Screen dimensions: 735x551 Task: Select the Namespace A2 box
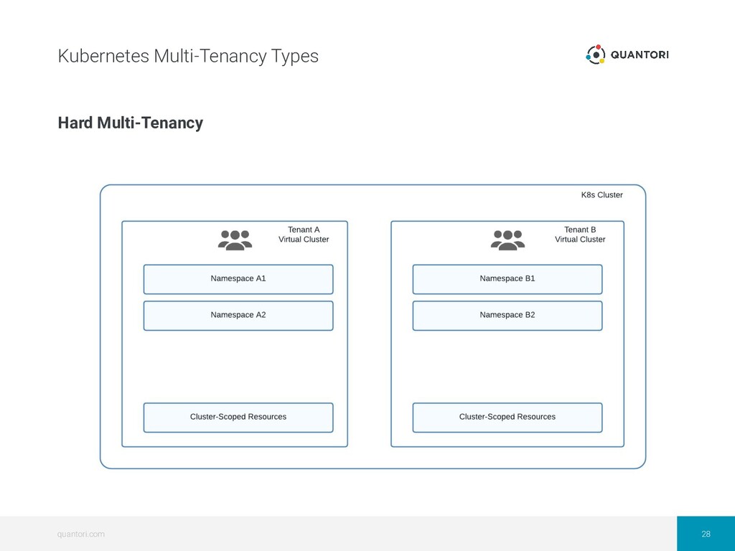tap(238, 316)
